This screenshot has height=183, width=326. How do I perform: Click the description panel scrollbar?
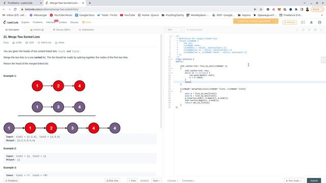(161, 81)
